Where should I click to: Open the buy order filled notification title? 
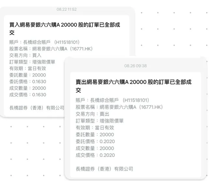pos(65,29)
